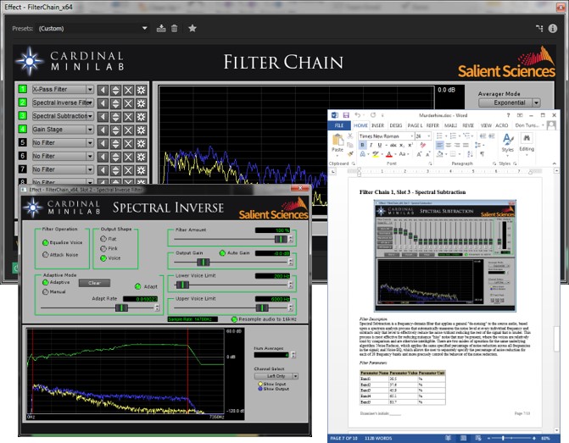Open font size dropdown in Word
569x443 pixels.
(428, 136)
